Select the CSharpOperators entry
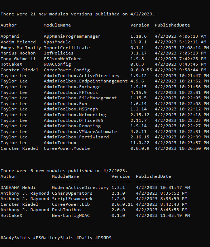 (x=72, y=193)
